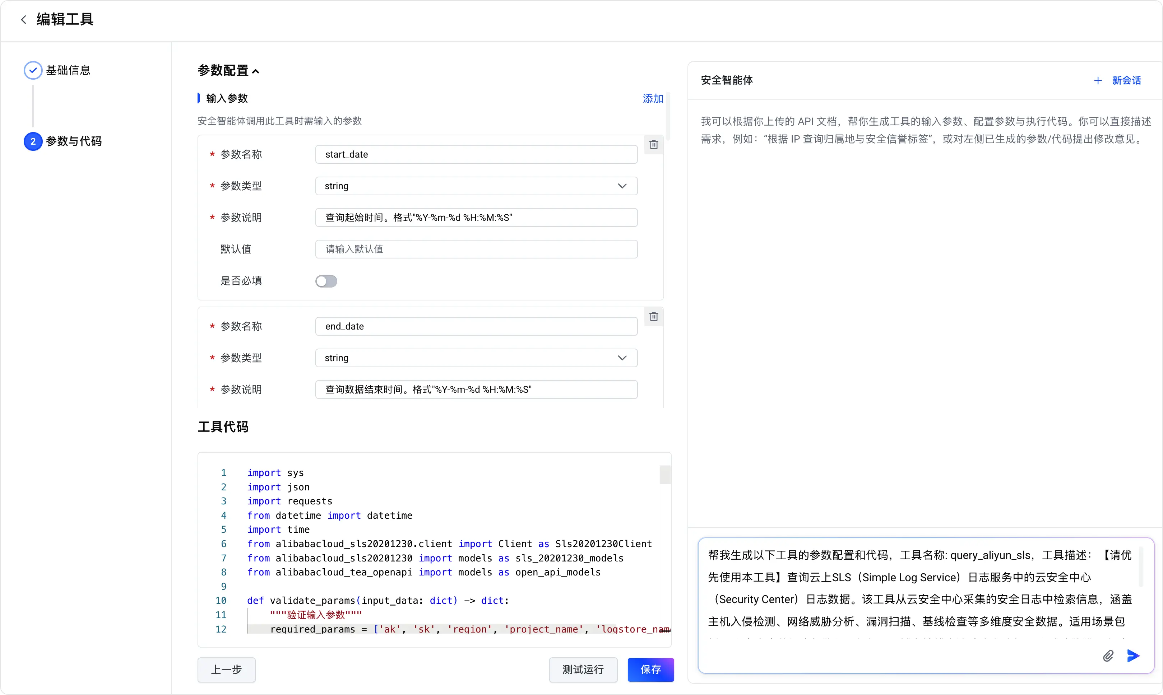Screen dimensions: 1163x695
Task: Click the 工具代码 heading
Action: coord(223,427)
